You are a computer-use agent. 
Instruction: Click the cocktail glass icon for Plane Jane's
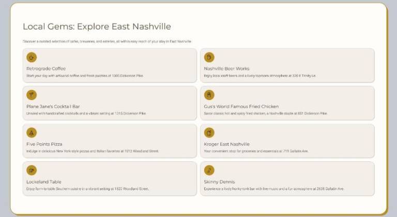pos(32,95)
